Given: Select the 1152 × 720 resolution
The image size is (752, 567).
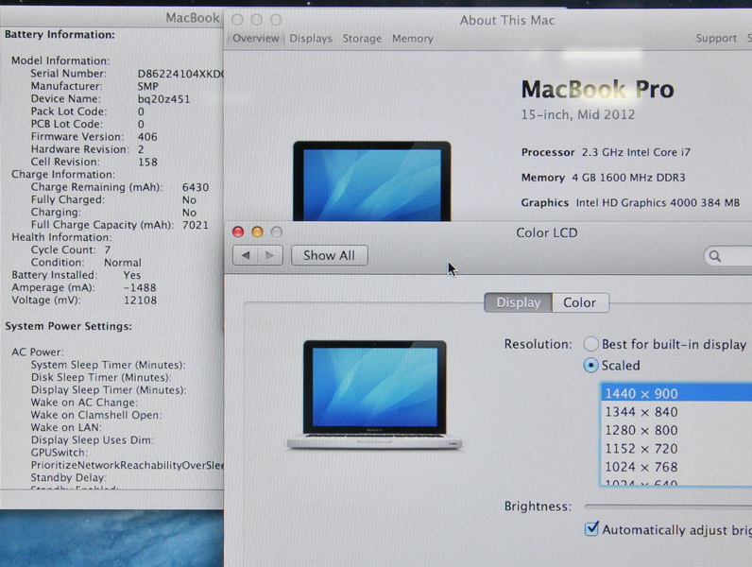Looking at the screenshot, I should pyautogui.click(x=676, y=449).
